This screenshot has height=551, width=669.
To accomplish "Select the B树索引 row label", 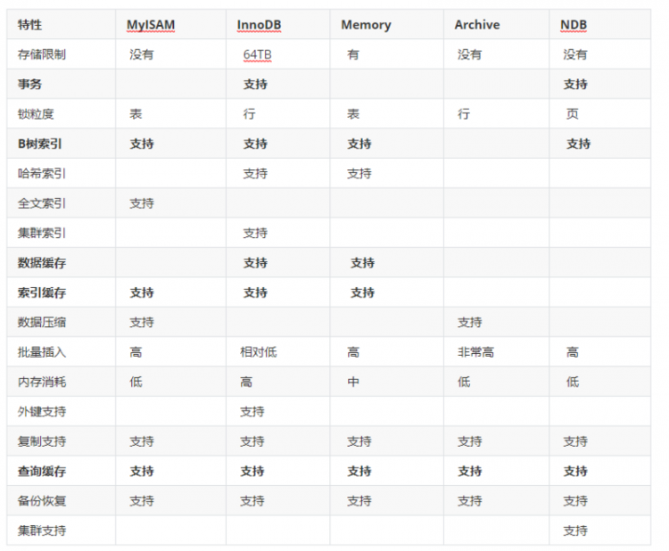I will [x=39, y=144].
